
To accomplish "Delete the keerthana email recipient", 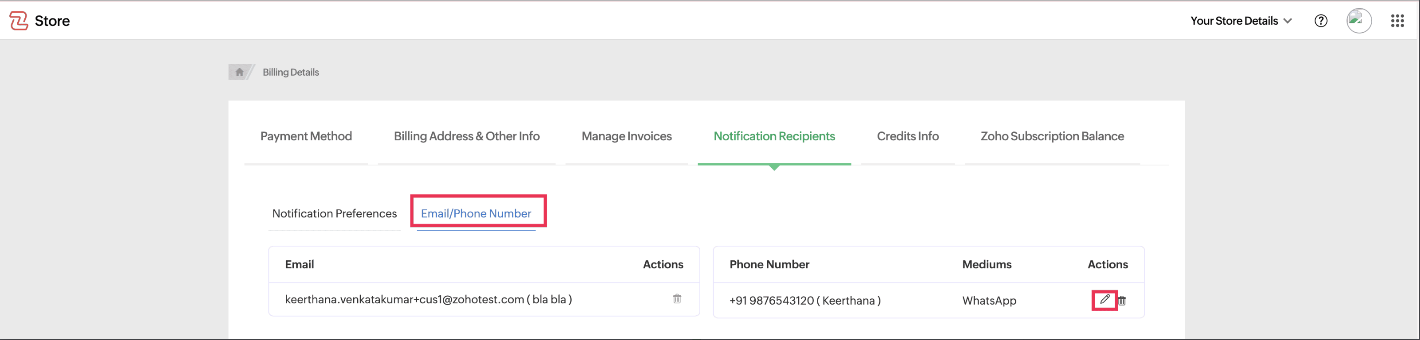I will pos(676,299).
